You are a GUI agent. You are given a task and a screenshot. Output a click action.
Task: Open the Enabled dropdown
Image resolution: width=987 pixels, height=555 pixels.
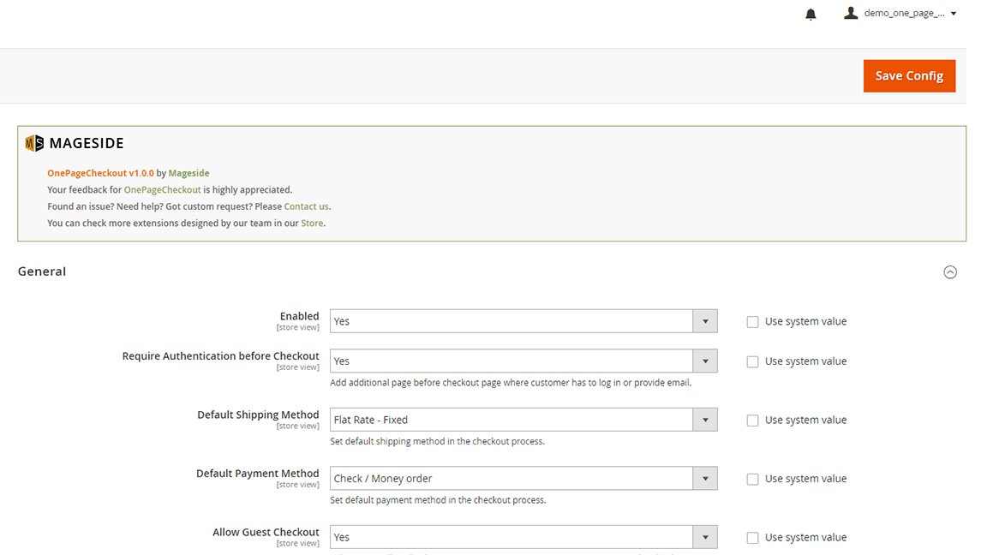pos(523,321)
